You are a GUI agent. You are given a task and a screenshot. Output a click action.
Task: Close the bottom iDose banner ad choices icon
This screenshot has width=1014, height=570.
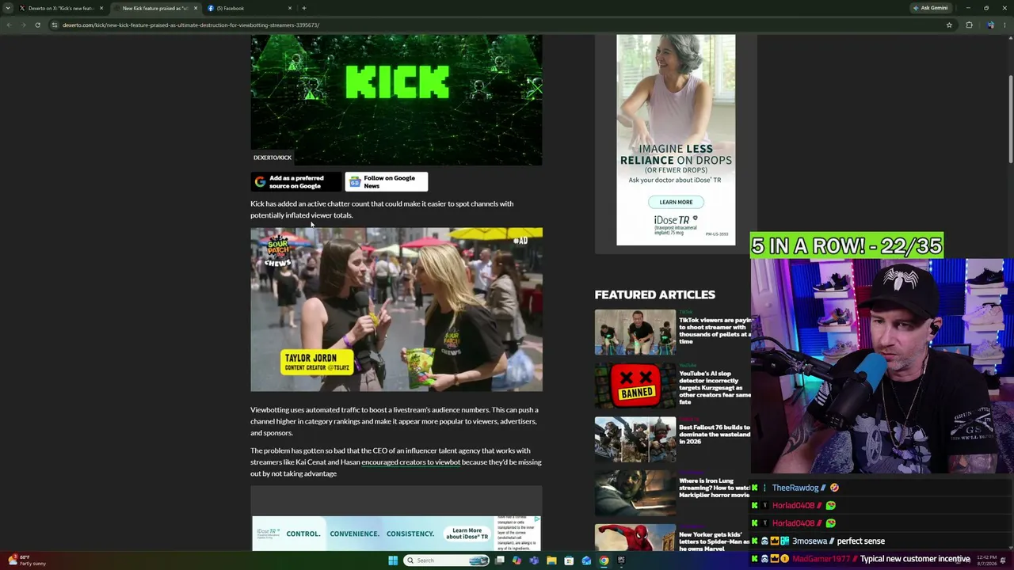click(x=537, y=520)
